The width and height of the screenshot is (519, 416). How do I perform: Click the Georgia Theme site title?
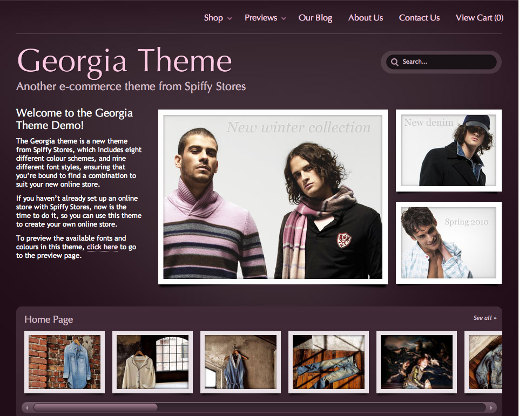[124, 62]
